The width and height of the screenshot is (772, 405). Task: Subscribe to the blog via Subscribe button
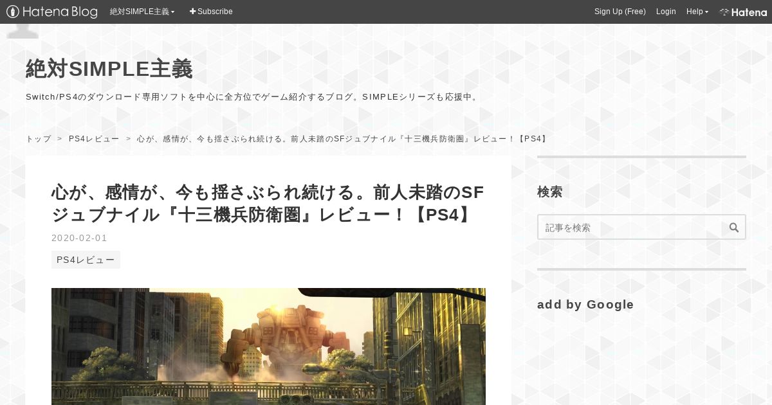pyautogui.click(x=211, y=12)
